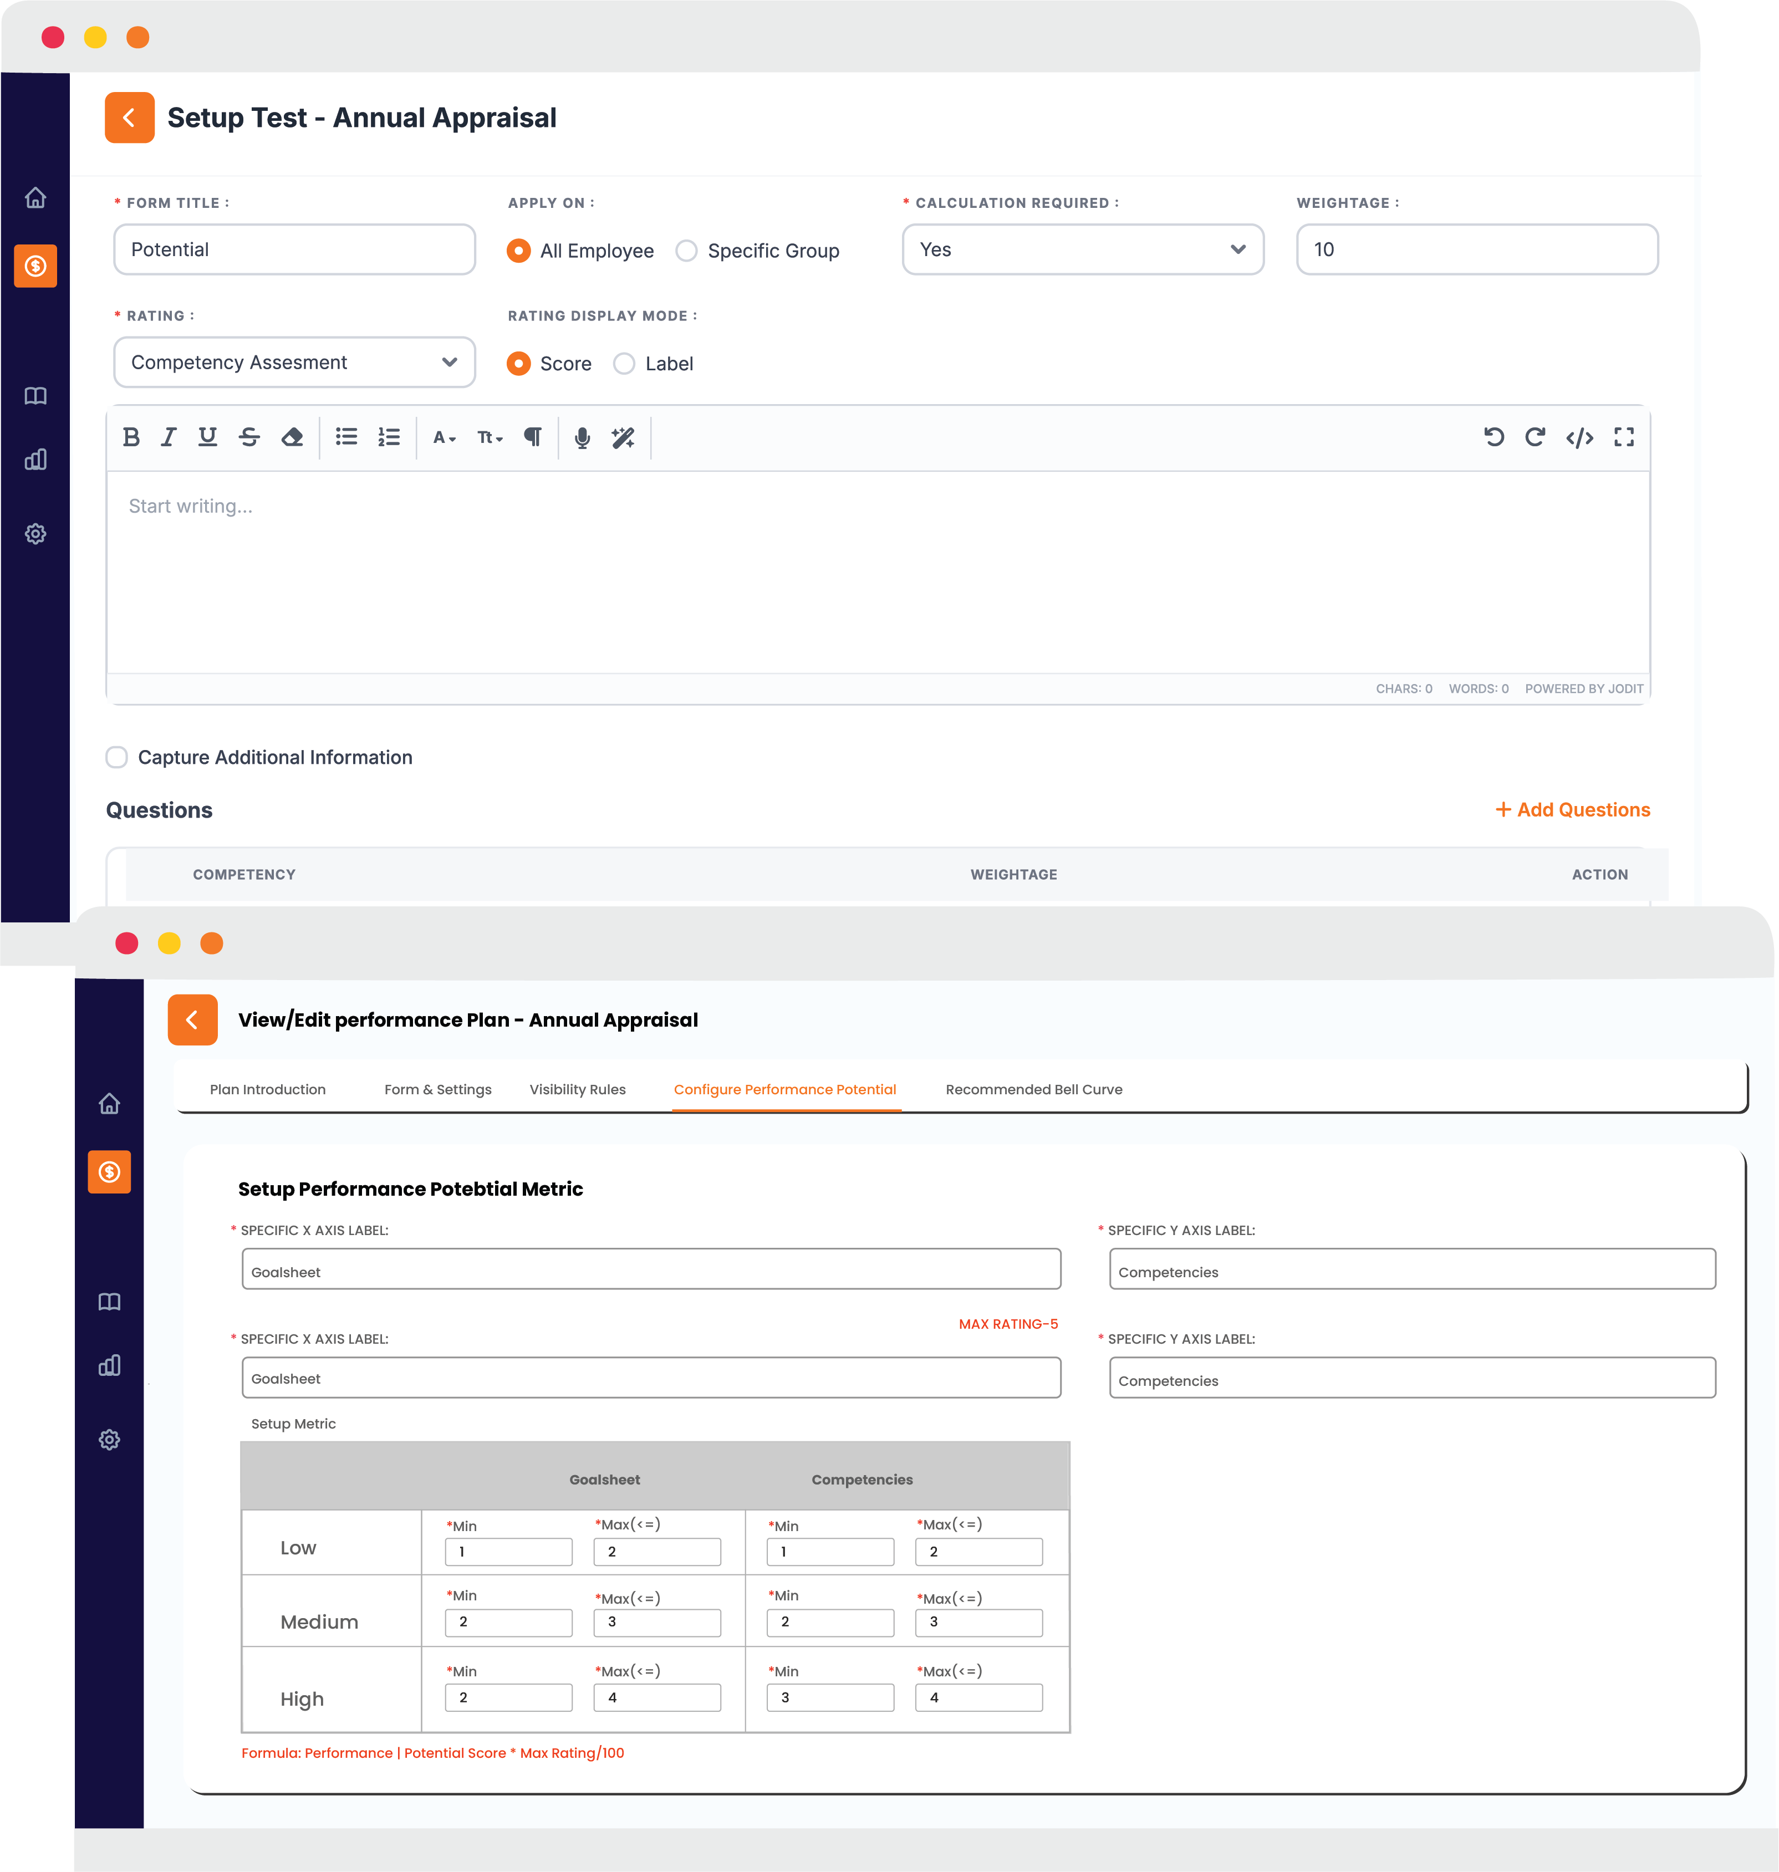This screenshot has width=1779, height=1872.
Task: Click the Start writing editor area
Action: click(x=878, y=572)
